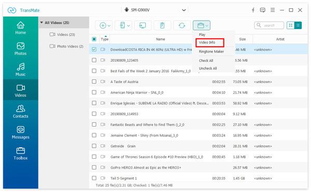Select Game of Thrones Season 6 row
Viewport: 311px width, 192px height.
pyautogui.click(x=199, y=157)
